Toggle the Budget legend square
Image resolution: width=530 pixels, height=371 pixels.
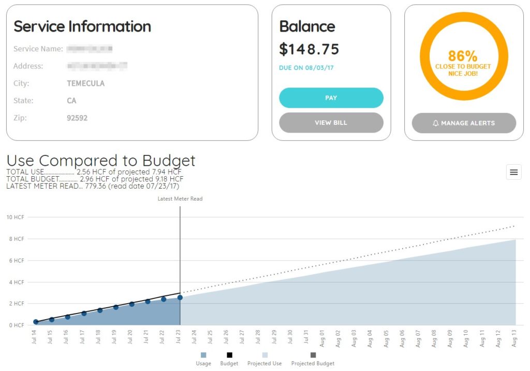[229, 355]
